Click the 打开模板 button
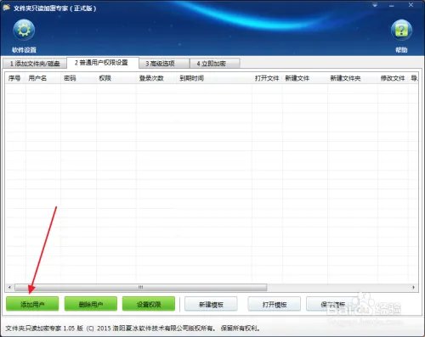Viewport: 425px width, 337px height. click(x=275, y=304)
